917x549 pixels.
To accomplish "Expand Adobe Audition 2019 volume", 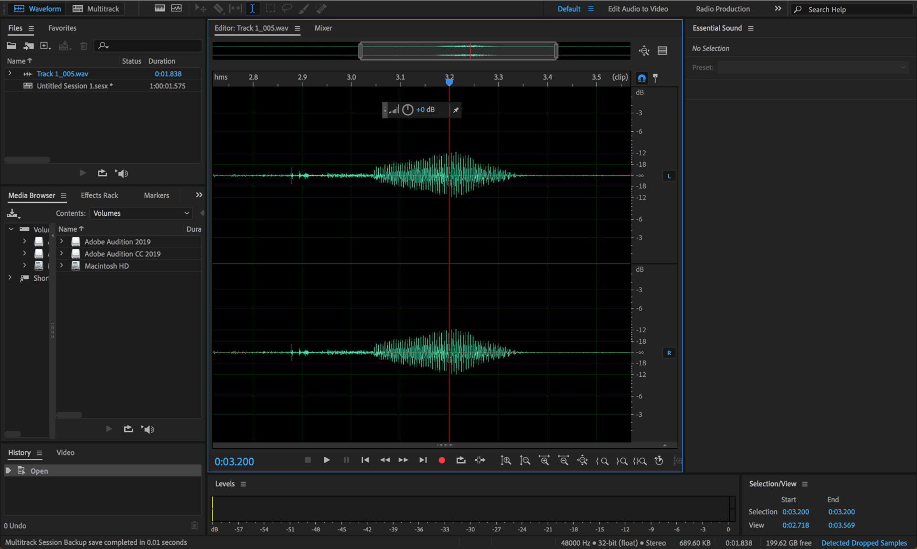I will coord(62,242).
